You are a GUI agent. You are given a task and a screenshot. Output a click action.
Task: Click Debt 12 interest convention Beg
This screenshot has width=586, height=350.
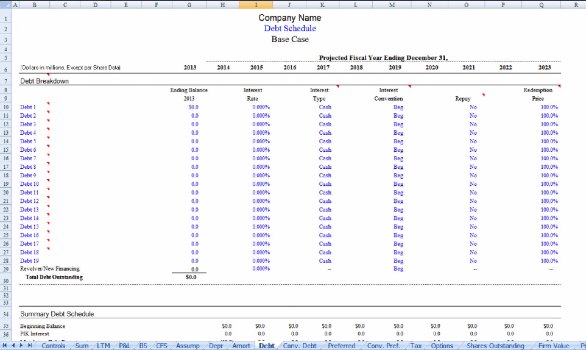point(398,201)
